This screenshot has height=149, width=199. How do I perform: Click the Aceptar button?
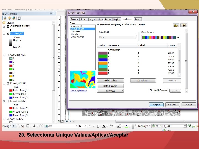[156, 105]
